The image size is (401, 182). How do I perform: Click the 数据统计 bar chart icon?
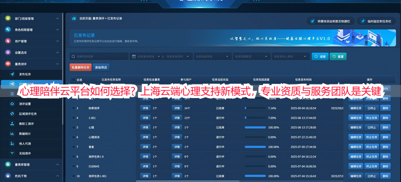pyautogui.click(x=12, y=134)
